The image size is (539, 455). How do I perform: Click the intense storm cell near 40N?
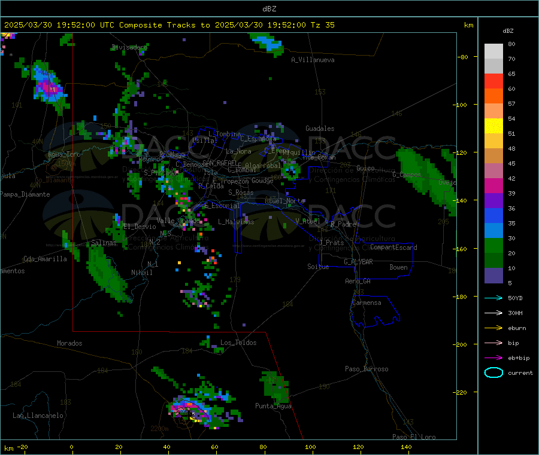click(x=49, y=88)
